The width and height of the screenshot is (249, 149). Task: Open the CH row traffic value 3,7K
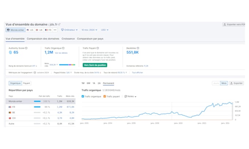coord(60,118)
